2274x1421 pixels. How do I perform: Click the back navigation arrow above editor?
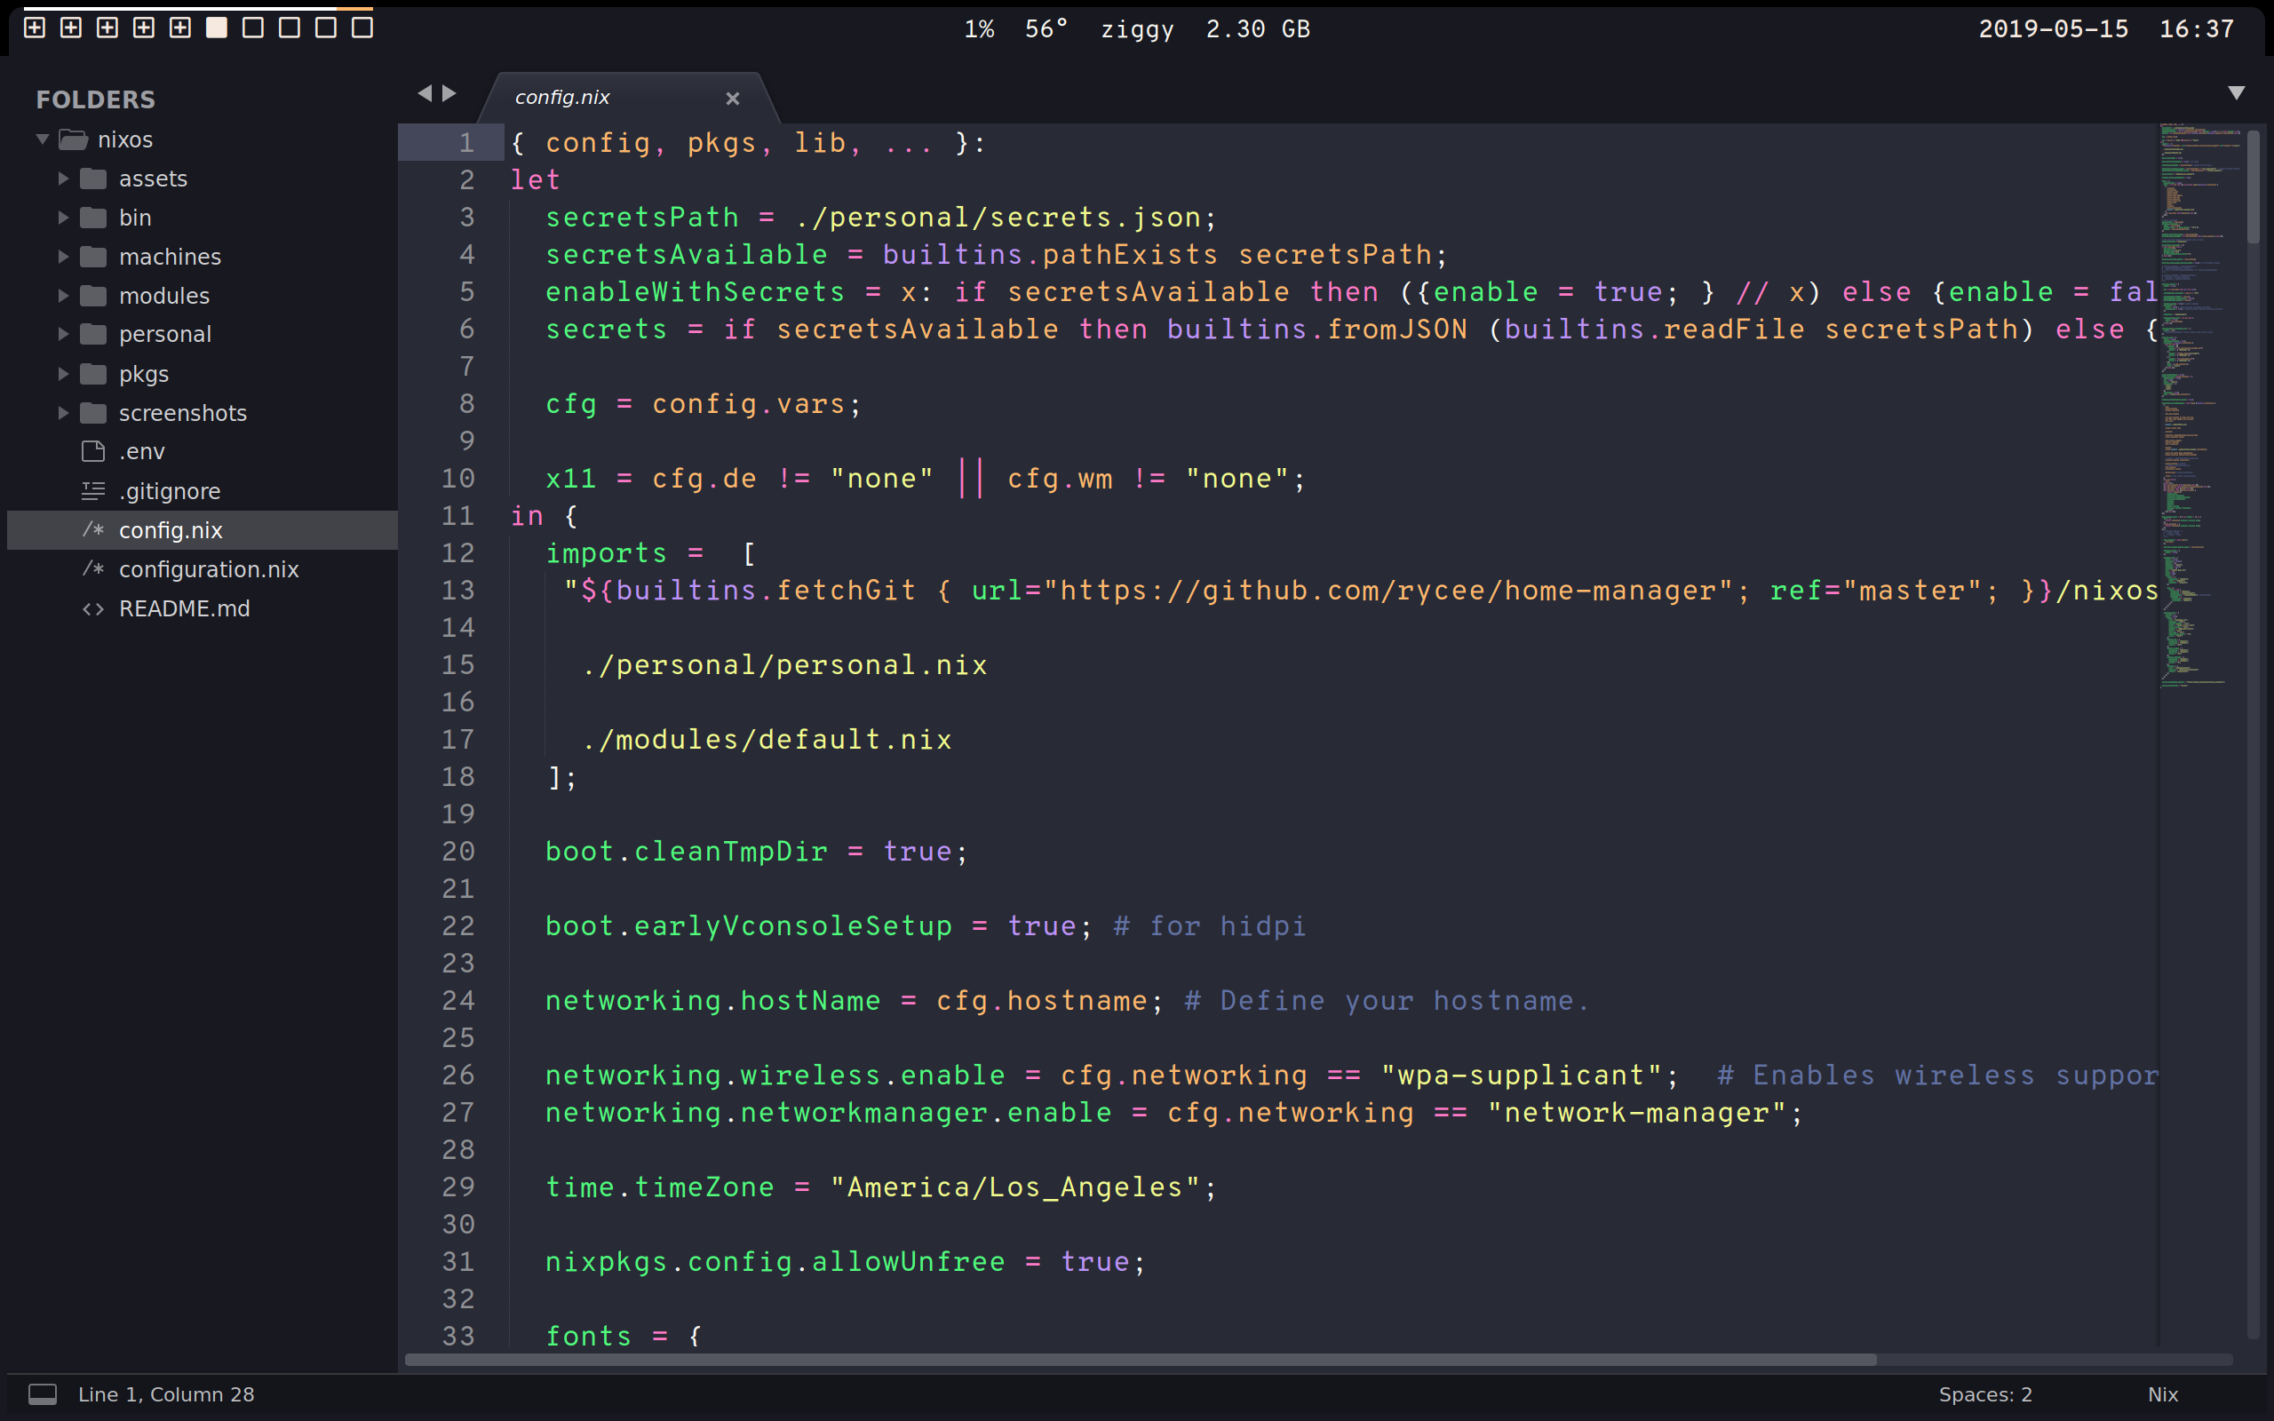click(x=425, y=93)
